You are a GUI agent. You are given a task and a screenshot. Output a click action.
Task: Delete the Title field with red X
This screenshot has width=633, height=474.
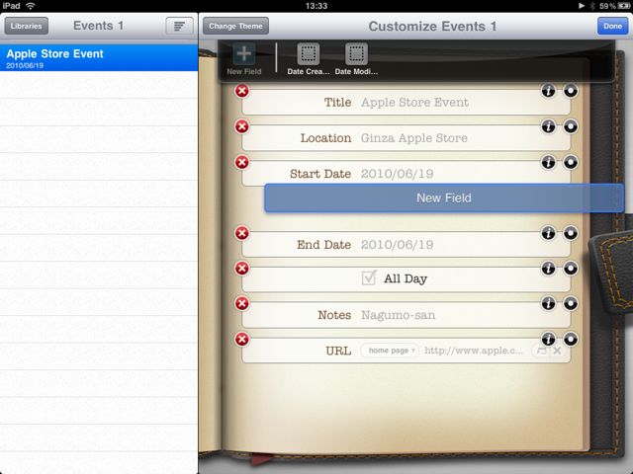tap(241, 91)
